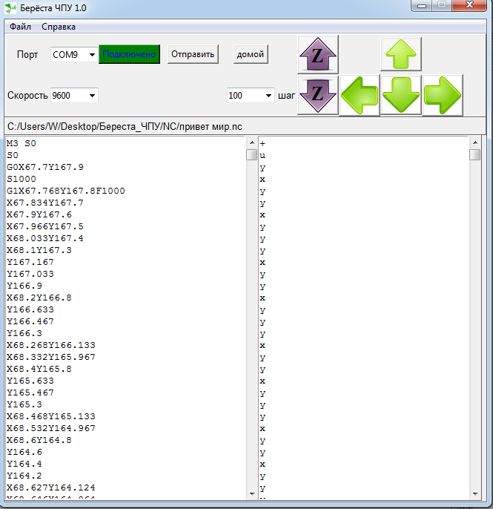The width and height of the screenshot is (493, 509).
Task: Open the Справка menu
Action: (x=59, y=27)
